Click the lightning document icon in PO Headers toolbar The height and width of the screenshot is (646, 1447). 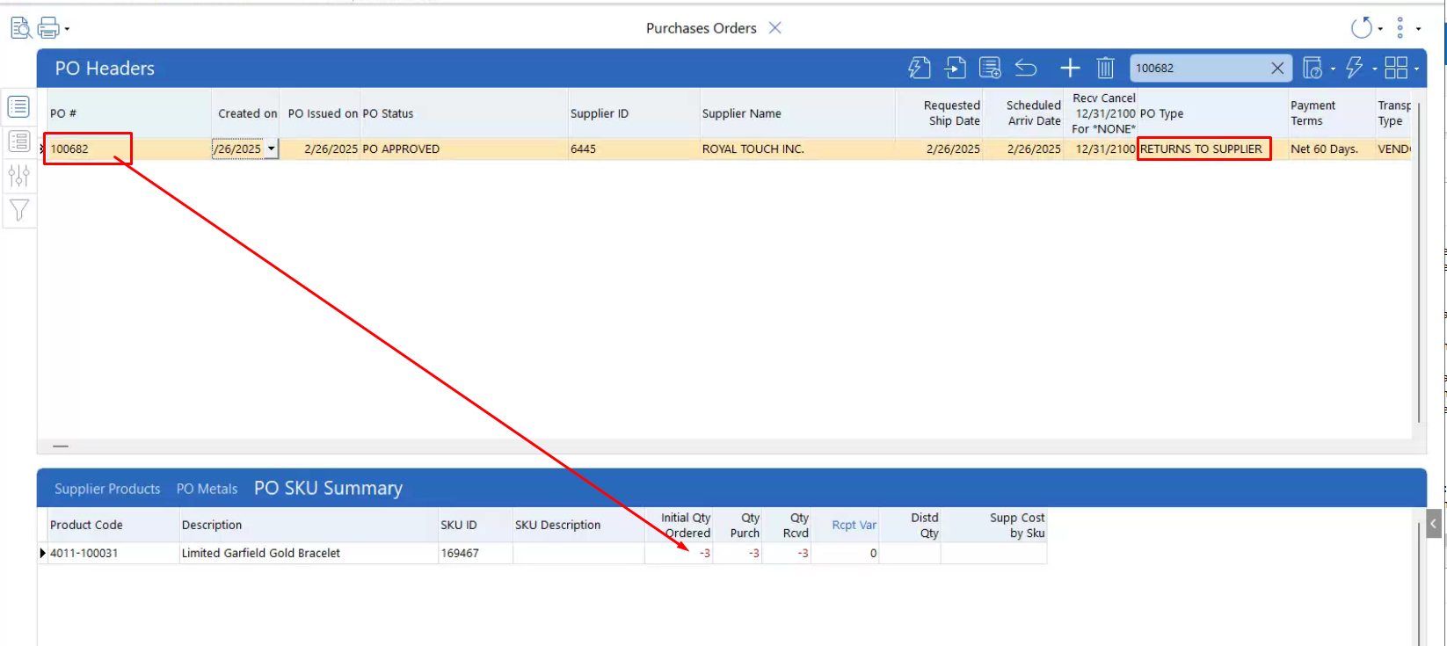920,68
